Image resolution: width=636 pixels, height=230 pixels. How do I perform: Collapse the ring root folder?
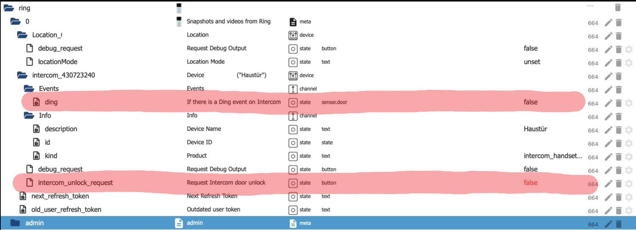9,8
